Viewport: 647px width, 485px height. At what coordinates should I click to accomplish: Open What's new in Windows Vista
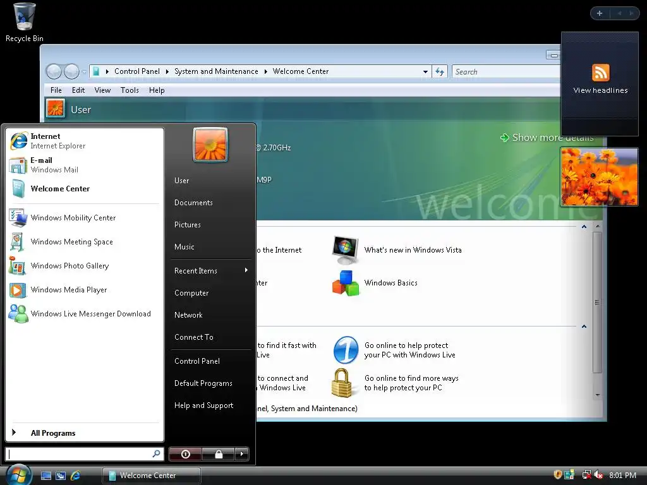click(397, 250)
